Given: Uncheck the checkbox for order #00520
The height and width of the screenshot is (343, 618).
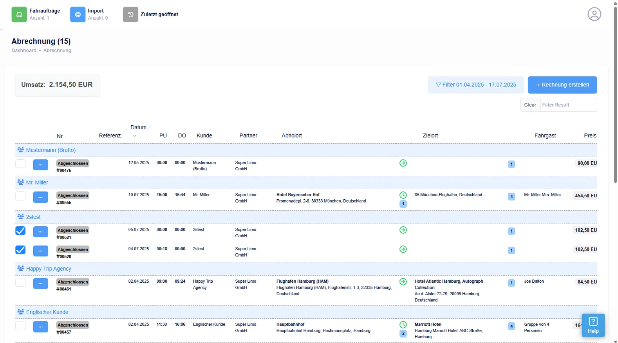Looking at the screenshot, I should (x=20, y=250).
